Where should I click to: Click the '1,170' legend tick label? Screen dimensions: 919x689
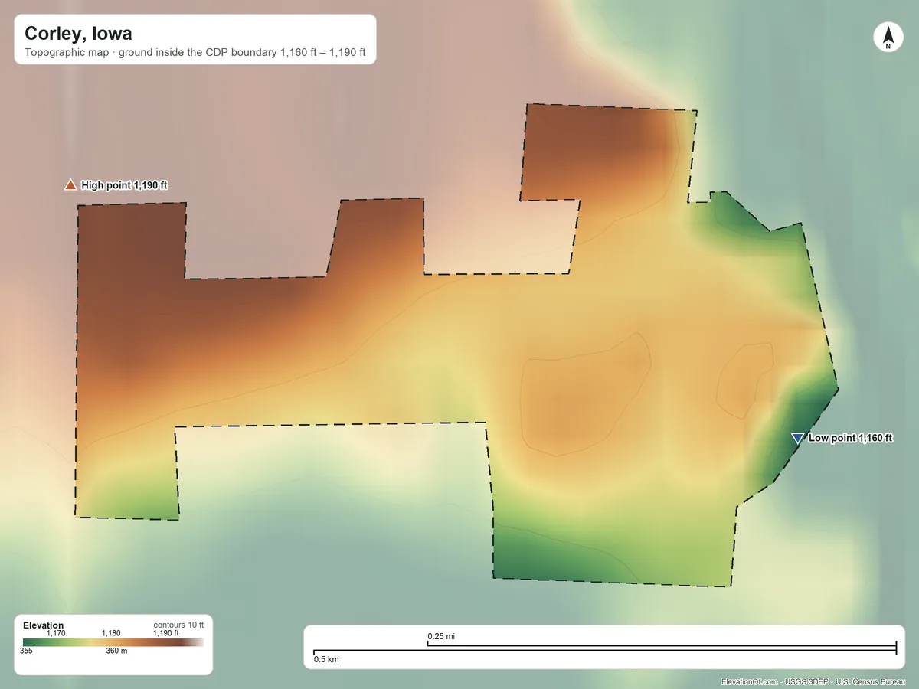pos(56,633)
